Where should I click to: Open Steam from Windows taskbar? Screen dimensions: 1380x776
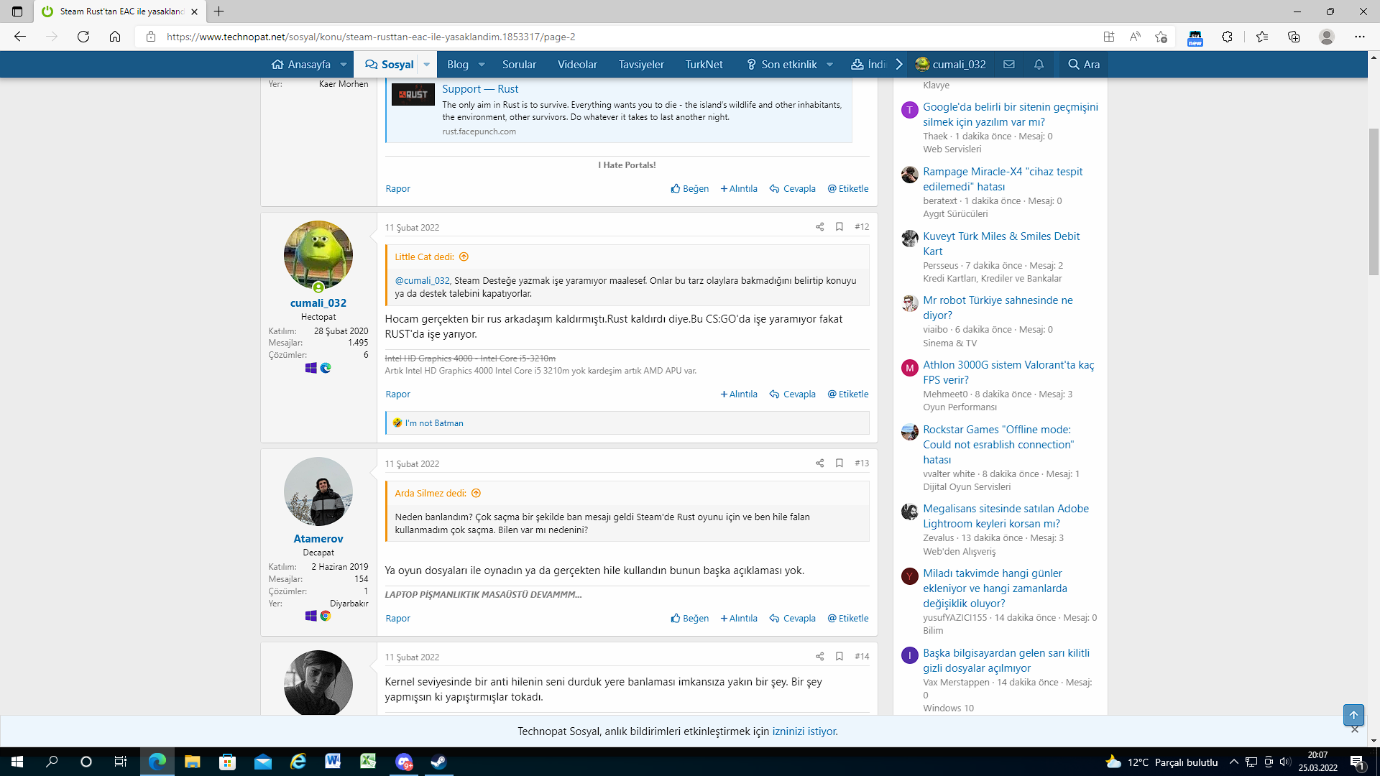pyautogui.click(x=438, y=762)
